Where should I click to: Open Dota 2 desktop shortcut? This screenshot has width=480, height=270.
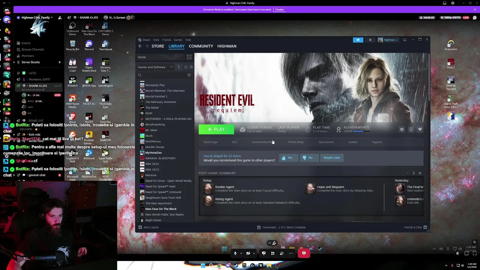pyautogui.click(x=451, y=63)
